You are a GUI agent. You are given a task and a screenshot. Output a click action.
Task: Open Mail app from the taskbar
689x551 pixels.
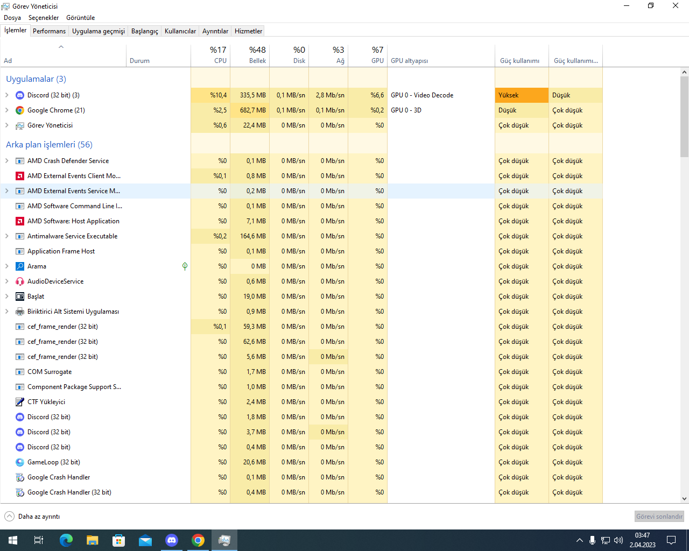click(x=145, y=540)
